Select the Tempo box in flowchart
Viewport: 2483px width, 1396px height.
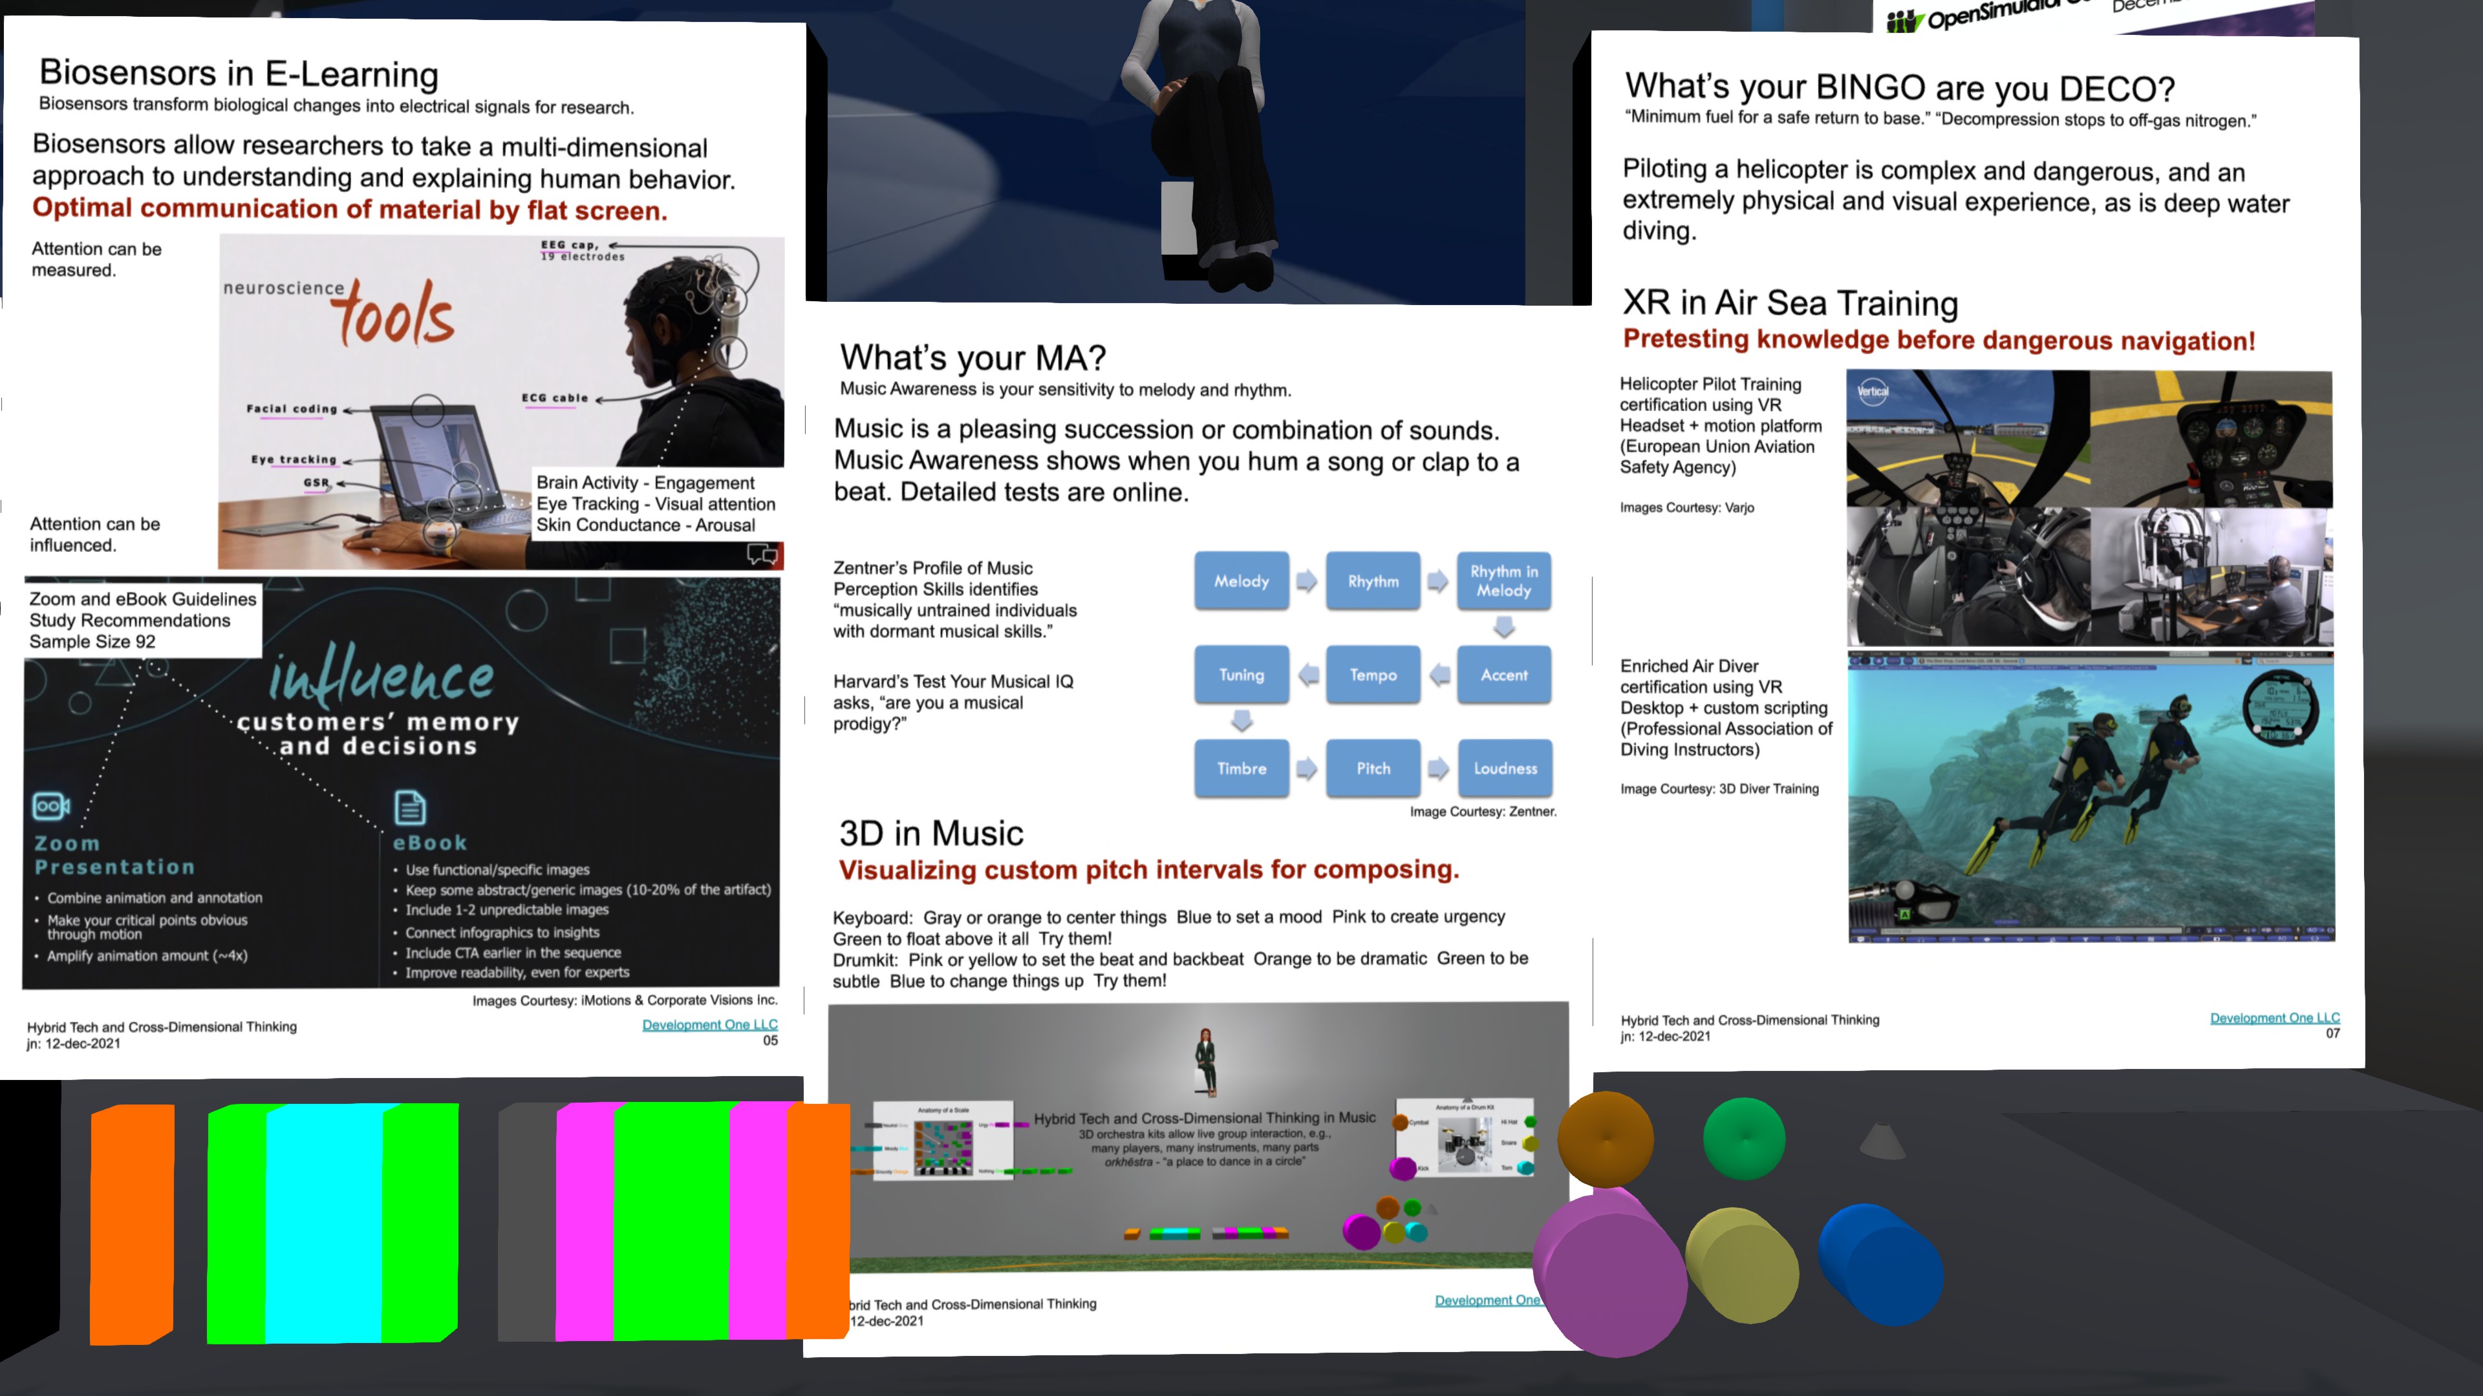tap(1373, 674)
